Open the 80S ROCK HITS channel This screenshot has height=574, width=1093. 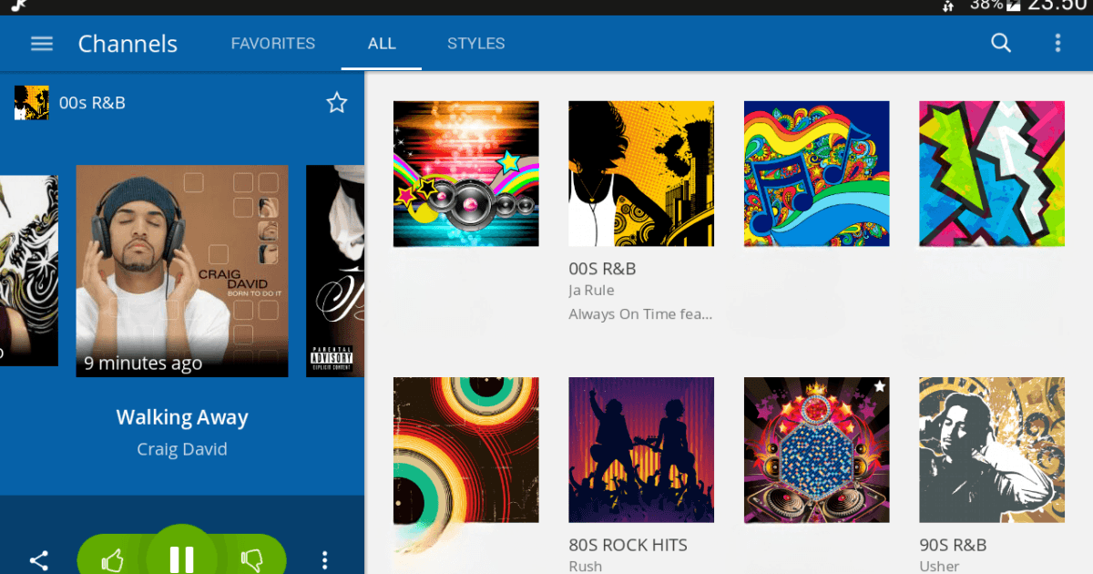pyautogui.click(x=641, y=449)
